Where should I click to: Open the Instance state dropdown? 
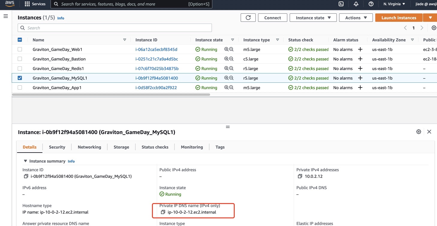pos(313,18)
